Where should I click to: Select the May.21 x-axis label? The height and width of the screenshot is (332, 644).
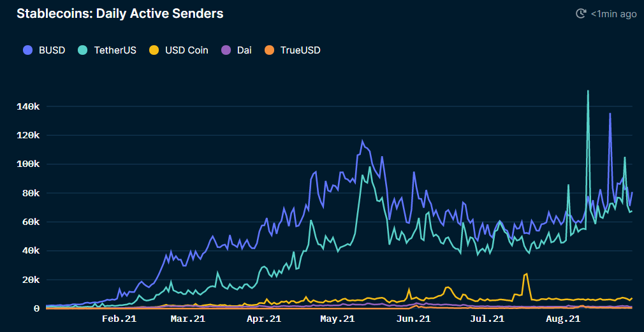(x=337, y=319)
